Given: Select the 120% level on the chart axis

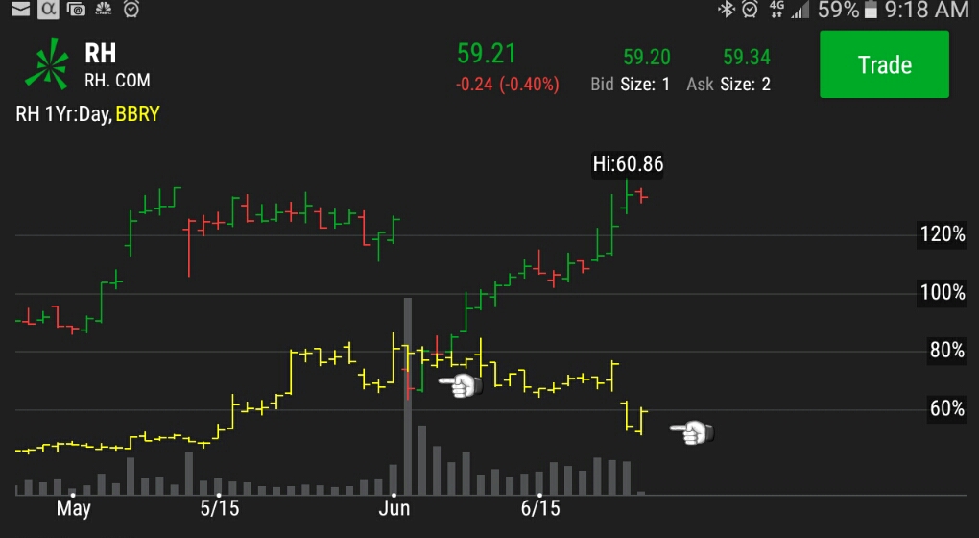Looking at the screenshot, I should (x=942, y=234).
